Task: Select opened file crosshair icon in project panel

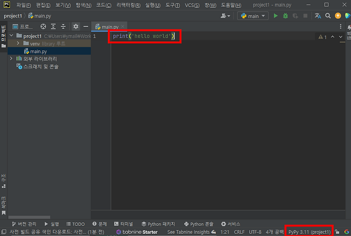Action: tap(43, 26)
